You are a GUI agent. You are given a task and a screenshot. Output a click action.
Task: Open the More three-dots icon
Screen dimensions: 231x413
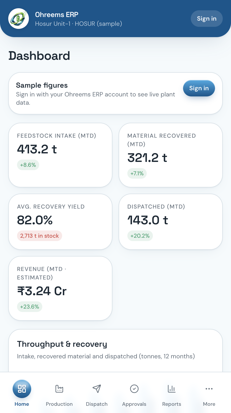(209, 389)
